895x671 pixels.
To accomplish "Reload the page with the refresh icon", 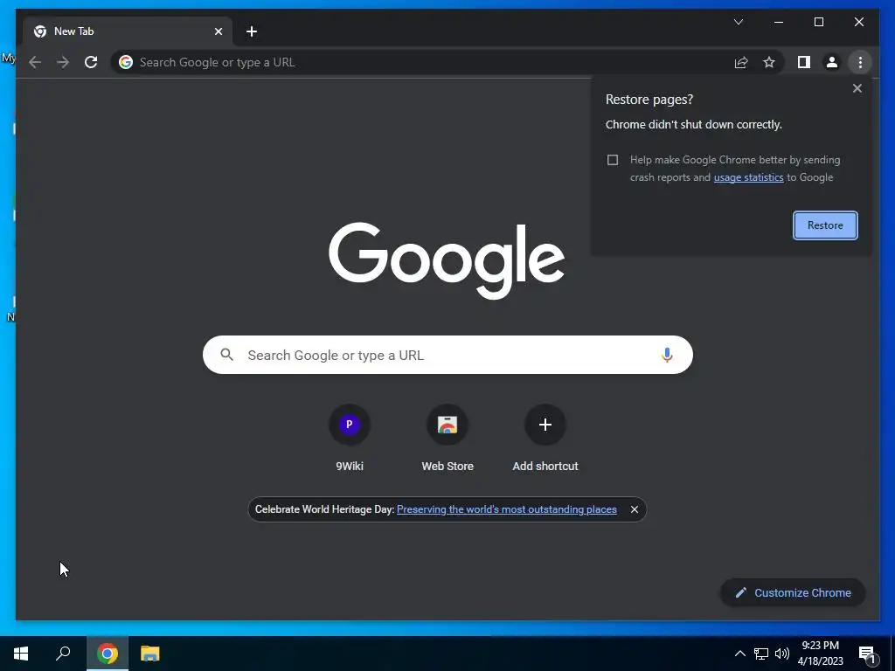I will (91, 62).
